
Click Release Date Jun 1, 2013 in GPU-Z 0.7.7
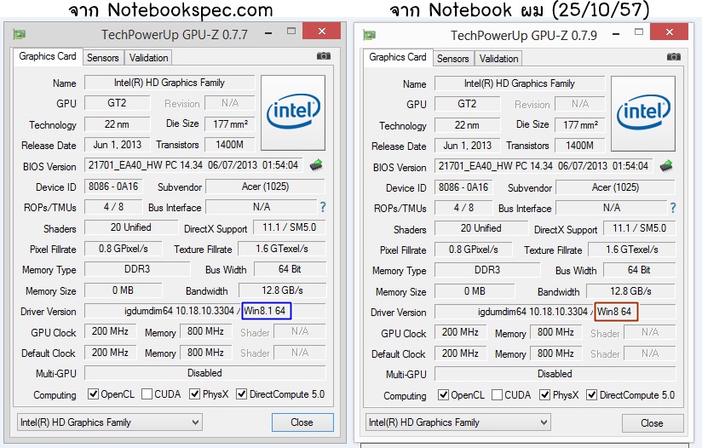point(118,145)
